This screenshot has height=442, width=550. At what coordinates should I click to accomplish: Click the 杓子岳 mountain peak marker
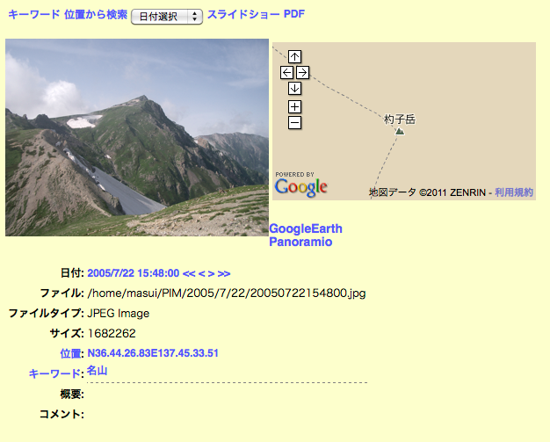[x=400, y=132]
